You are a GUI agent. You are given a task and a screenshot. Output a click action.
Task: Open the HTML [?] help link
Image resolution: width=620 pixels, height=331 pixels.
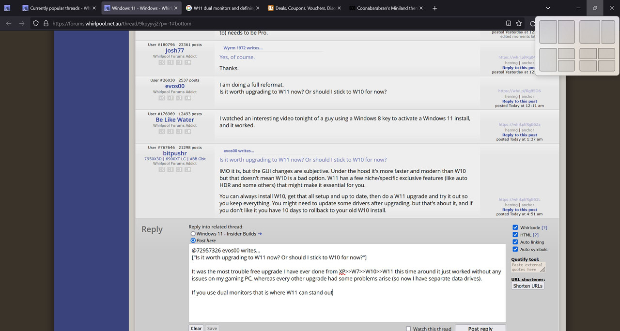tap(536, 235)
